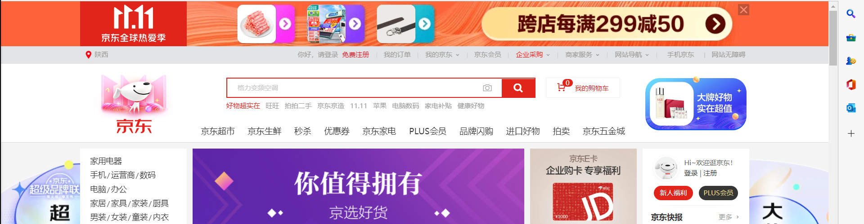
Task: Open the Office icon in Edge sidebar
Action: coord(850,84)
